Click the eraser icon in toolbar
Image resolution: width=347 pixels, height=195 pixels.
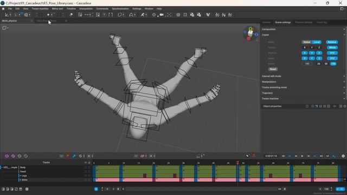[71, 15]
